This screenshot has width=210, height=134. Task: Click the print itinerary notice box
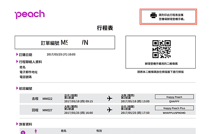[168, 17]
